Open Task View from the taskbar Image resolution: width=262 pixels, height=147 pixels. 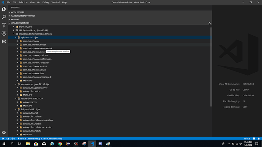coord(19,144)
